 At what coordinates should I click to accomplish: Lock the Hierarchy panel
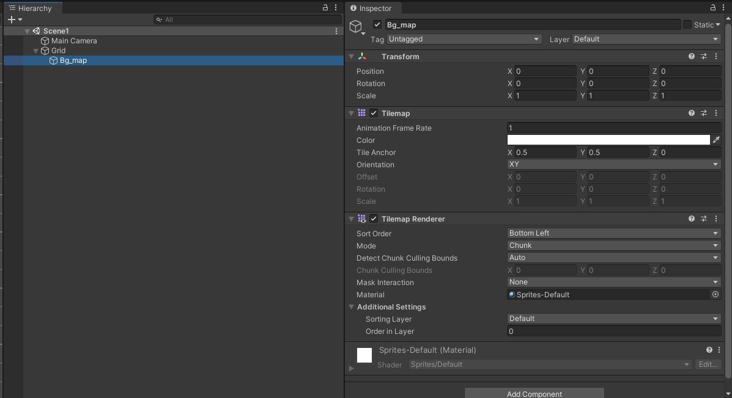click(325, 7)
